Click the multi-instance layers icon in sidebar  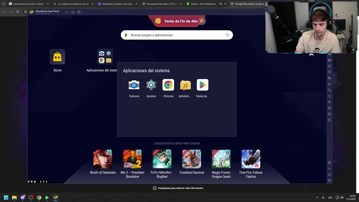click(x=330, y=108)
